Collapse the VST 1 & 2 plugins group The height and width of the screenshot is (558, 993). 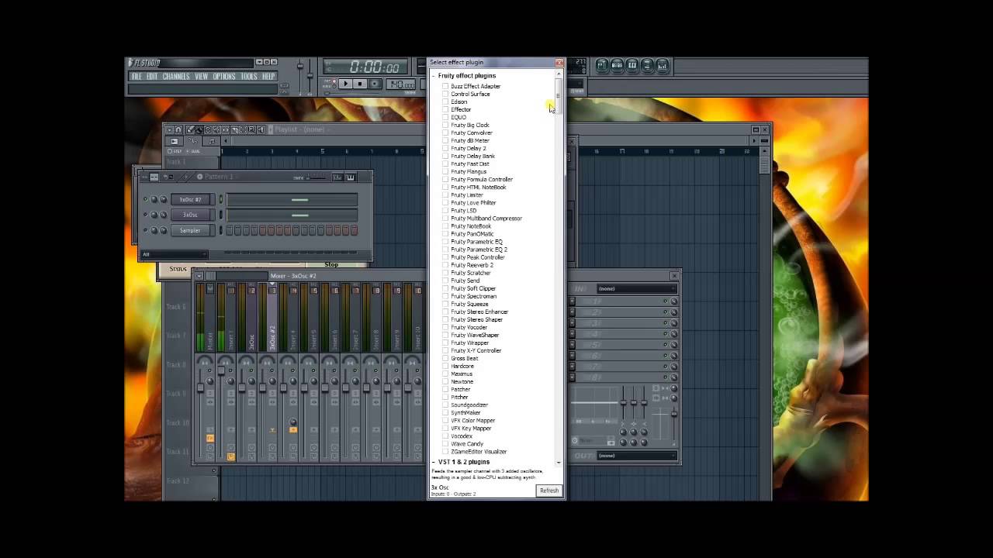coord(434,462)
